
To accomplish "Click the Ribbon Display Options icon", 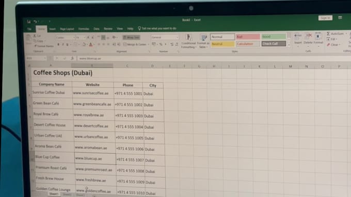I will click(340, 17).
